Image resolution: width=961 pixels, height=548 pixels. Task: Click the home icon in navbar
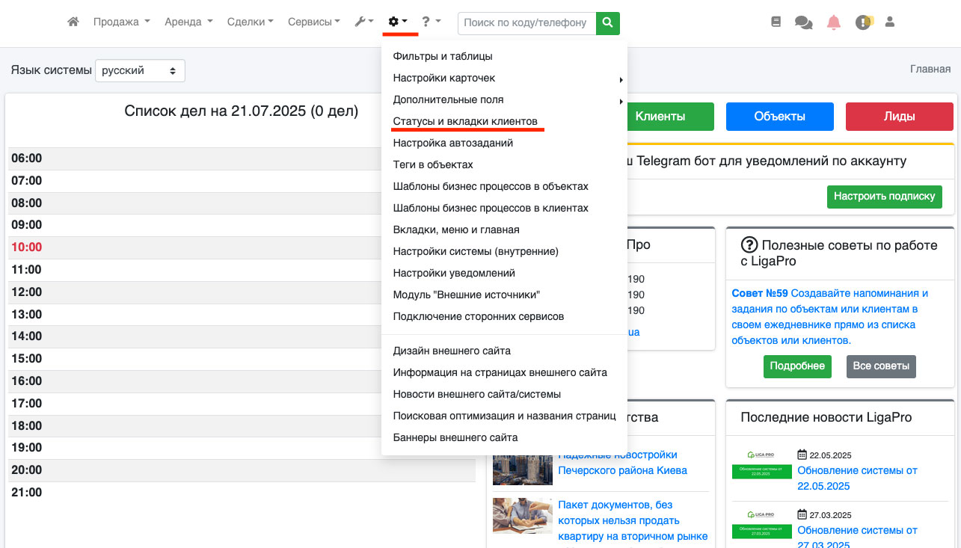tap(73, 22)
